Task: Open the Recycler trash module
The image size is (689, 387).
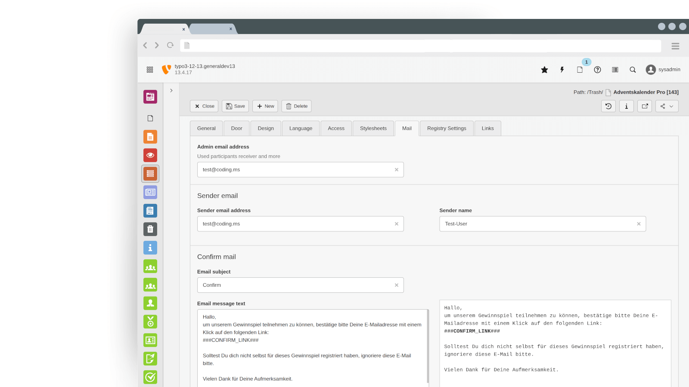Action: pos(150,229)
